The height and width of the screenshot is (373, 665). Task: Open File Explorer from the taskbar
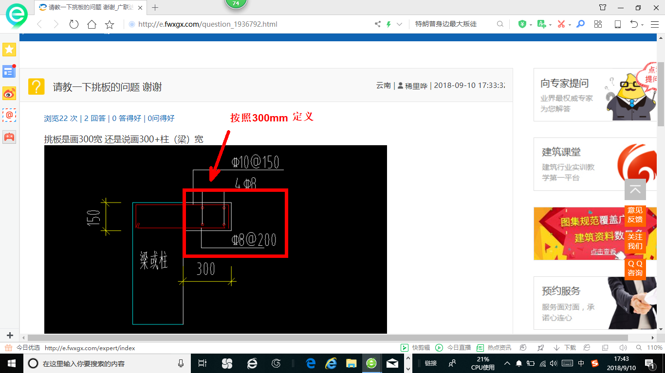click(x=351, y=363)
